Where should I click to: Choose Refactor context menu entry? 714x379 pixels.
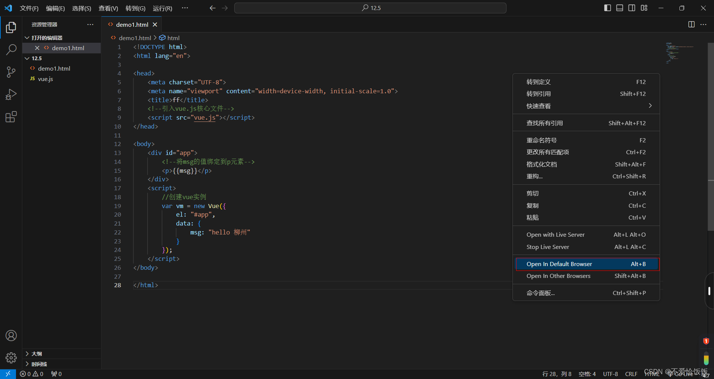[x=586, y=176]
